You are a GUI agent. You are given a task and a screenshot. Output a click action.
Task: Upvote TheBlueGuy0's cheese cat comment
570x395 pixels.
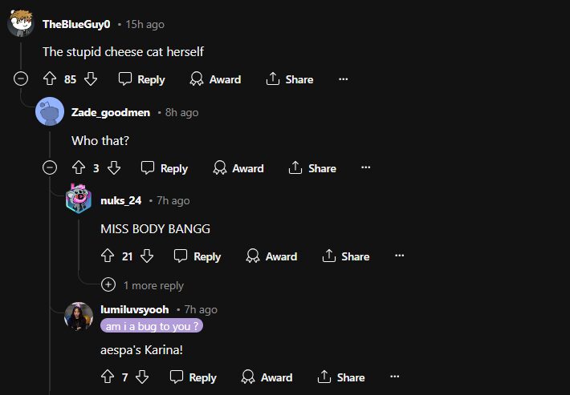tap(50, 79)
